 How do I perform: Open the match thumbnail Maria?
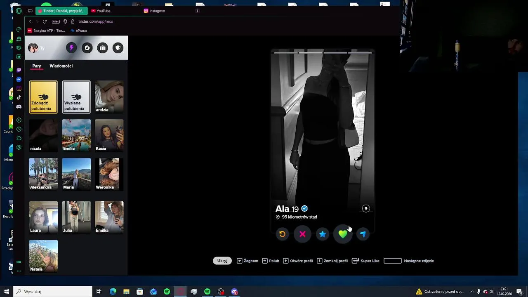click(76, 174)
